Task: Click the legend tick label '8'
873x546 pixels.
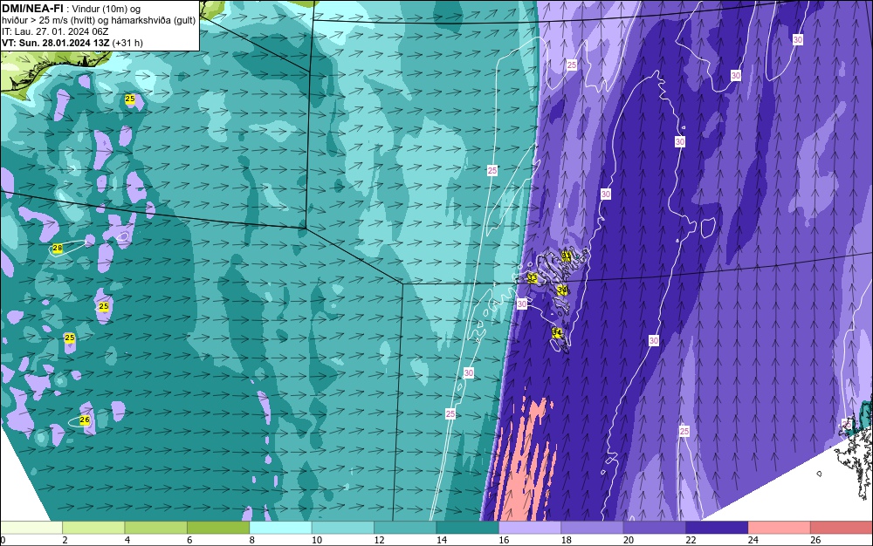Action: (251, 540)
